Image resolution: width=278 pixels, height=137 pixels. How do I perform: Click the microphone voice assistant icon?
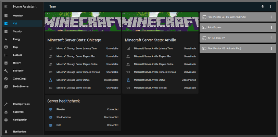[263, 6]
